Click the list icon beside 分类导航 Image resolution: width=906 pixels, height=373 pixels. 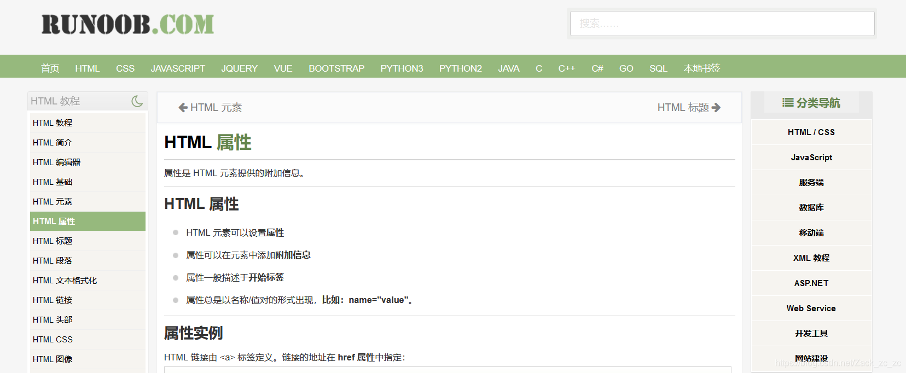click(x=788, y=102)
